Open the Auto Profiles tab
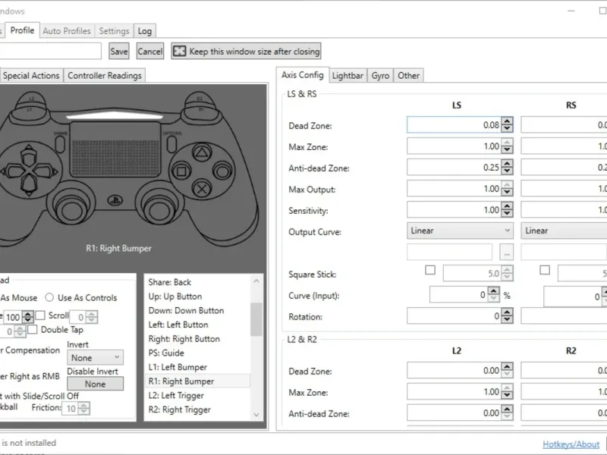Screen dimensions: 607x455 tap(67, 31)
